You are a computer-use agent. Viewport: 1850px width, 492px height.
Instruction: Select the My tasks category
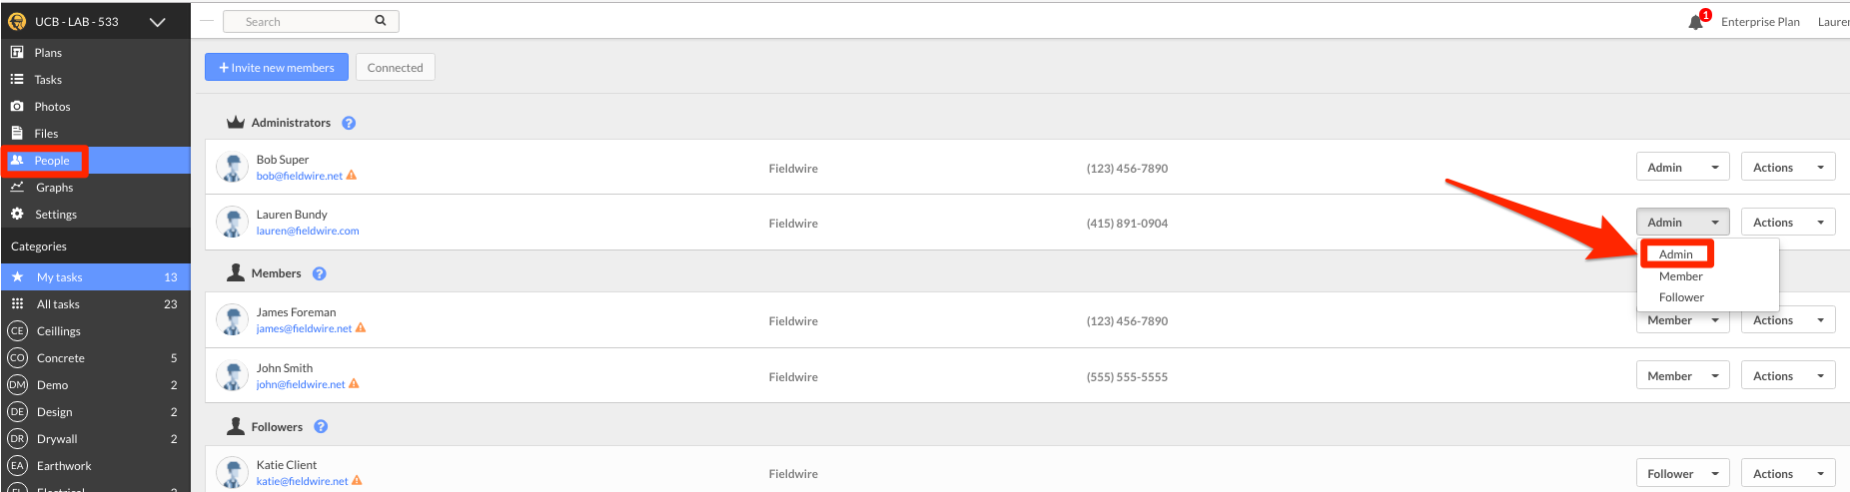pos(95,277)
